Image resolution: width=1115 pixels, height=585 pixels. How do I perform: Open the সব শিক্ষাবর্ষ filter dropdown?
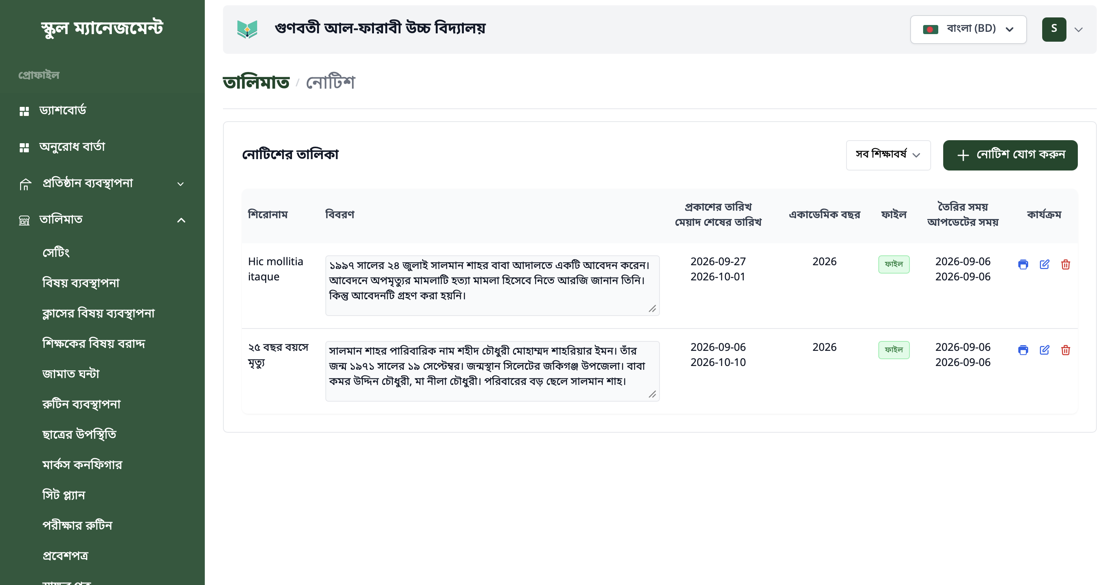click(888, 155)
